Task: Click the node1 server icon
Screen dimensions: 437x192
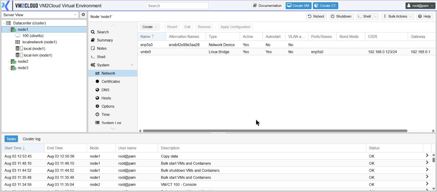Action: [13, 30]
